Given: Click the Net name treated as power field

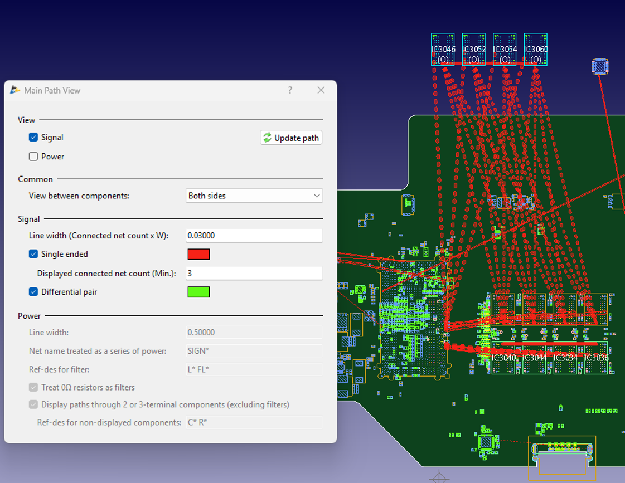Looking at the screenshot, I should (x=254, y=351).
